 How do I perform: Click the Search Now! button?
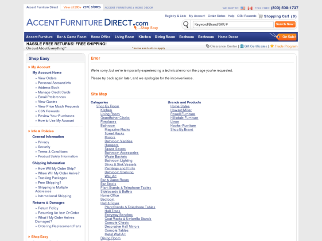click(285, 24)
